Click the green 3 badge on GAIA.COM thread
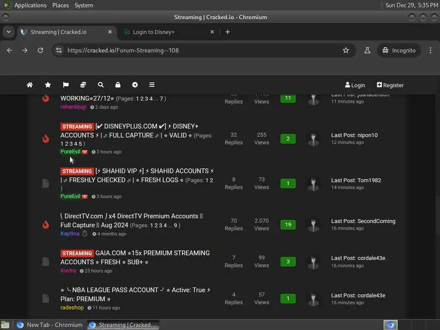440x330 pixels. [x=288, y=262]
